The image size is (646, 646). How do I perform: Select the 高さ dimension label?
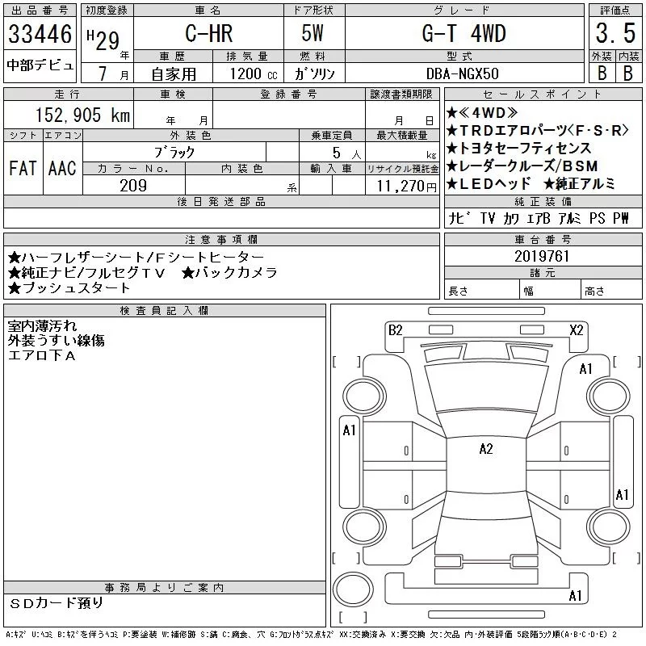594,292
